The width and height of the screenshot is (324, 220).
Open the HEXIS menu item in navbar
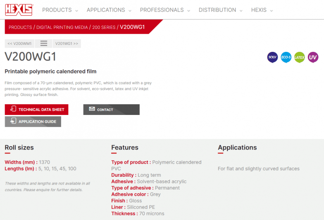(x=262, y=10)
